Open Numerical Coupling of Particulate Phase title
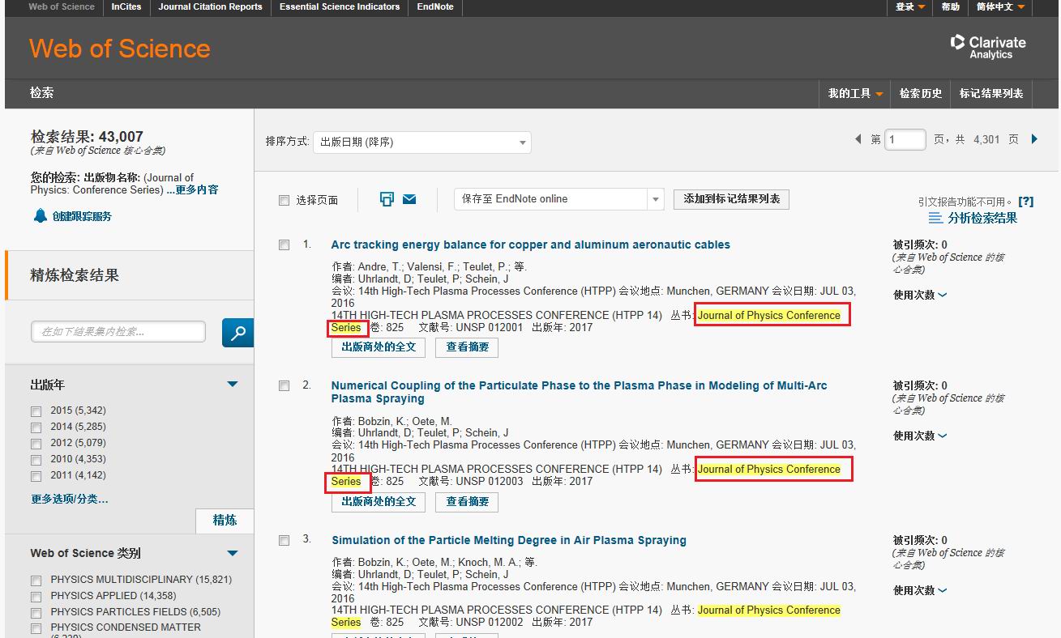Viewport: 1061px width, 638px height. (x=579, y=392)
